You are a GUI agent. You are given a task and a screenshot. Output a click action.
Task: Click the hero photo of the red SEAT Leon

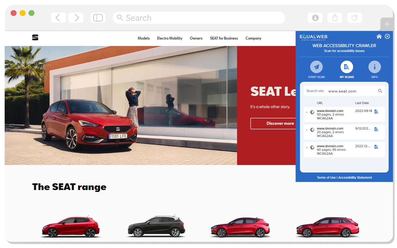[121, 105]
